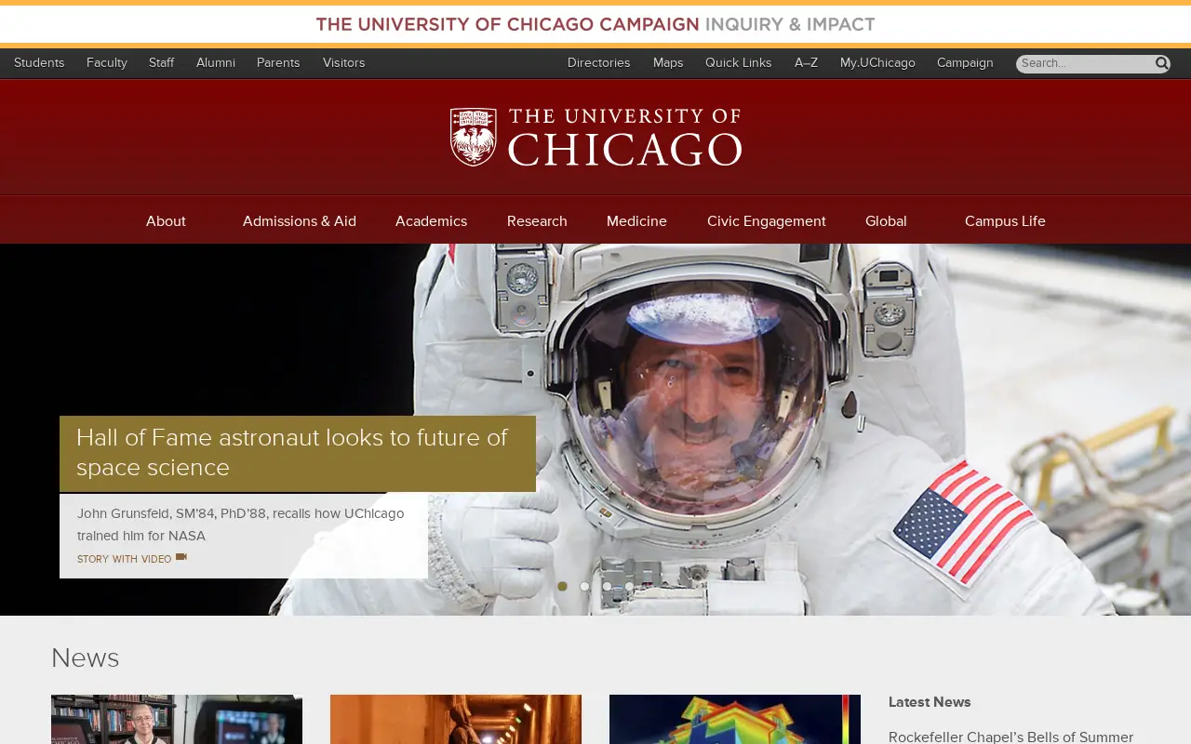Click the search magnifier icon
Screen dimensions: 1191x744
[x=1162, y=63]
